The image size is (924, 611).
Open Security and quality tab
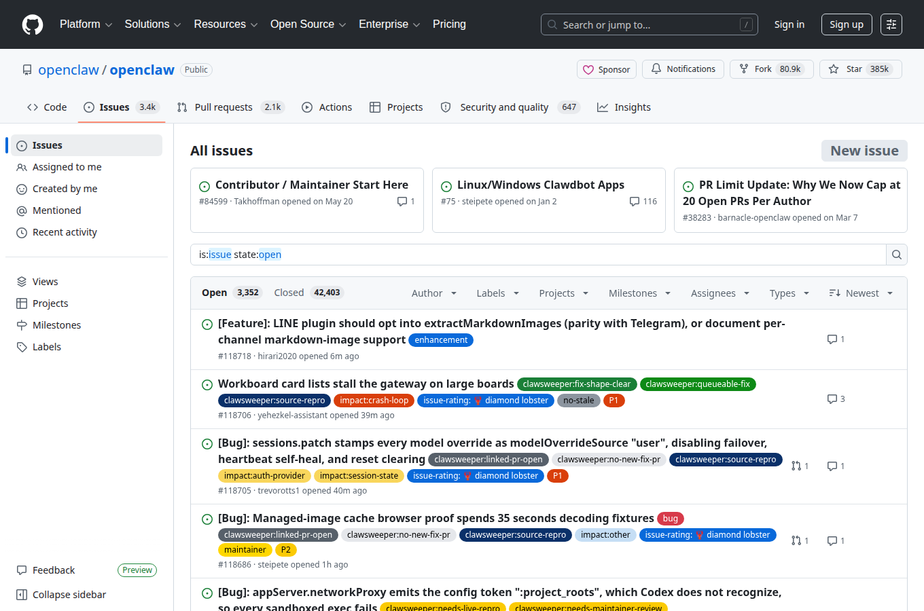(510, 107)
